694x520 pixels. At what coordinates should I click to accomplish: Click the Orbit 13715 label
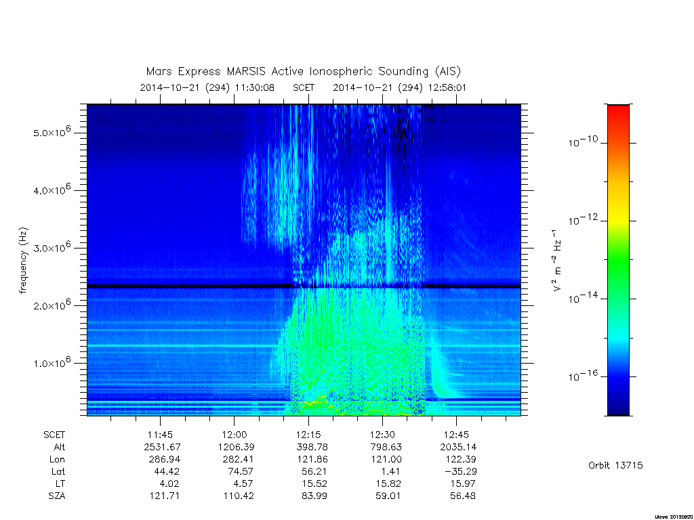(x=615, y=466)
